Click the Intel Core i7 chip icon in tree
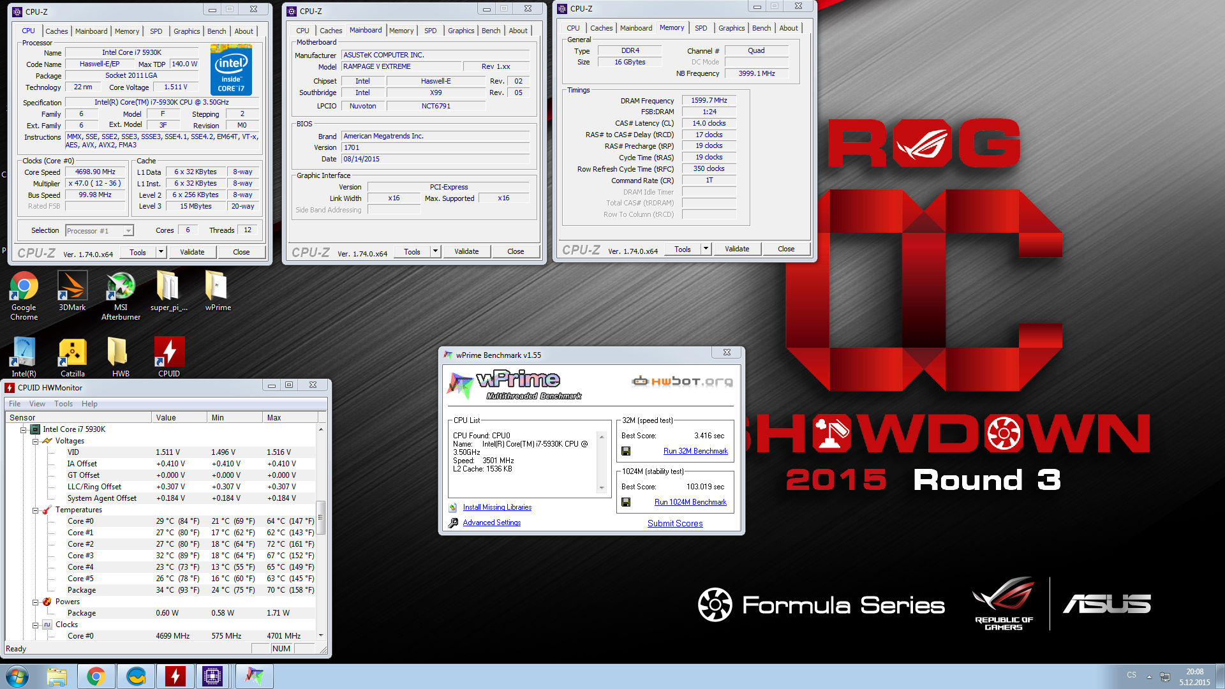This screenshot has height=689, width=1225. point(34,429)
